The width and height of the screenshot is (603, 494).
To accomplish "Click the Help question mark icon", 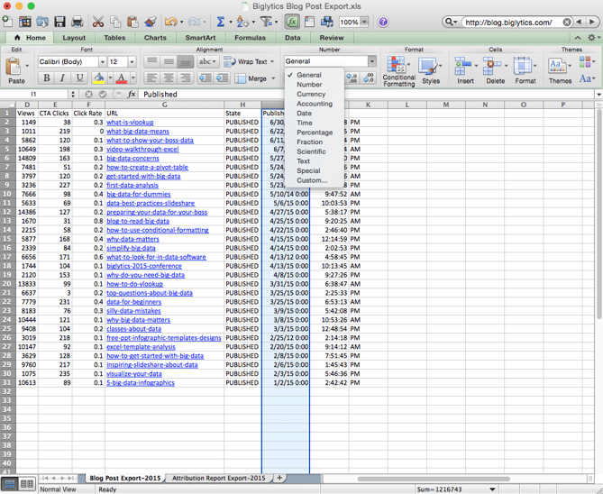I will tap(383, 22).
